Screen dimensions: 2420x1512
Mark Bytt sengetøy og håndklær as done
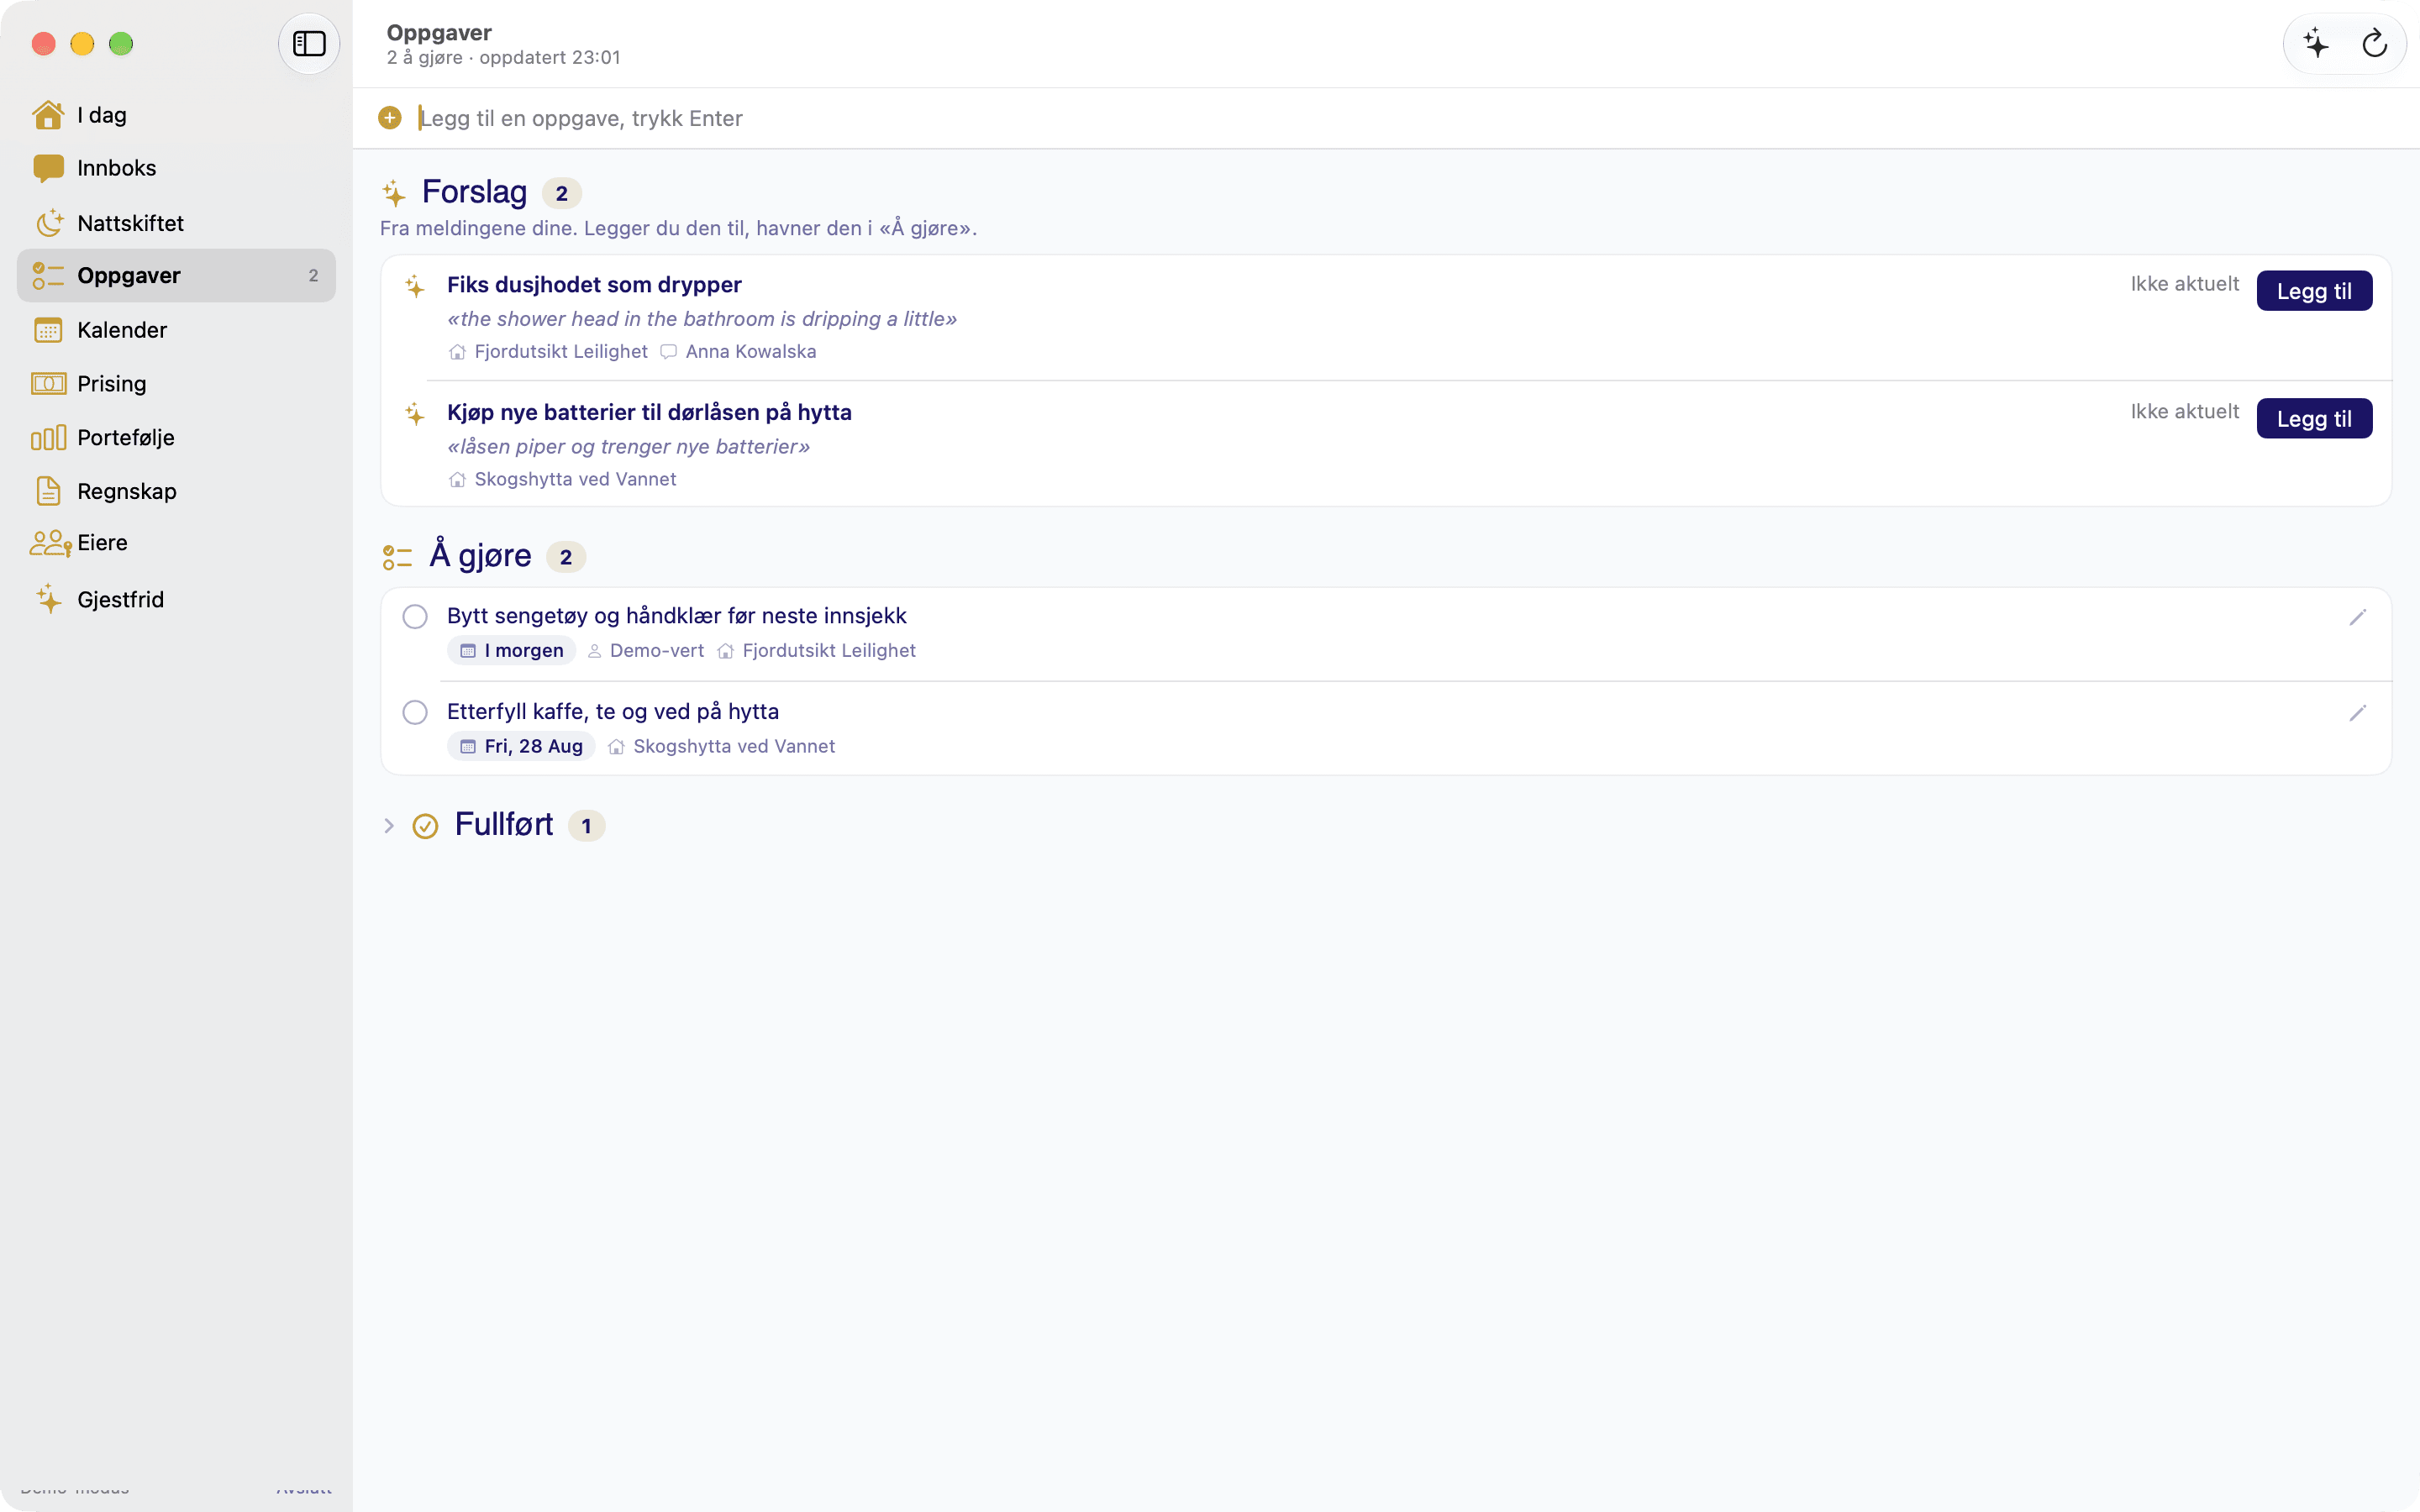[415, 617]
